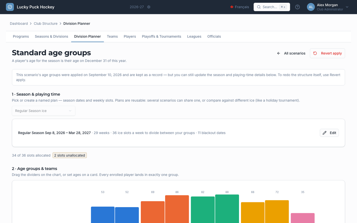Click the 'Standard age groups' heading
The image size is (357, 223).
click(51, 53)
